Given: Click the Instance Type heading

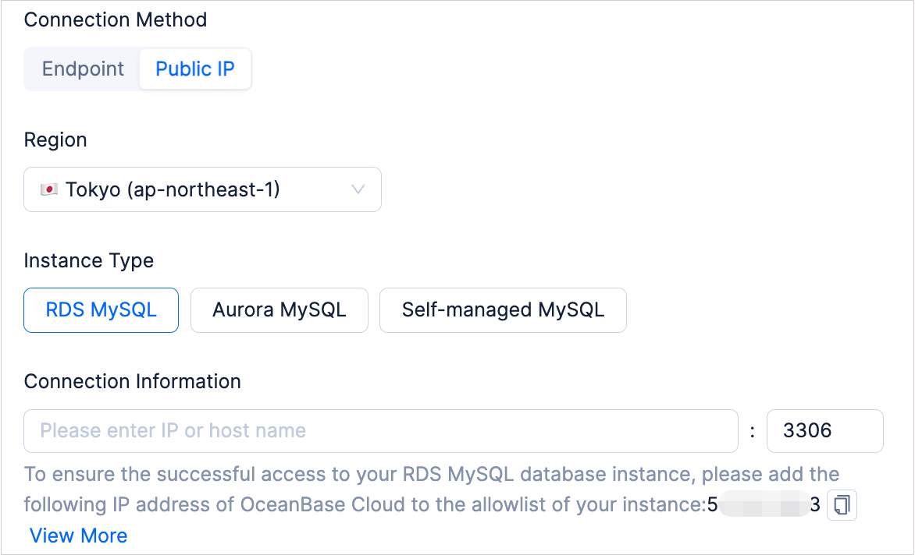Looking at the screenshot, I should tap(89, 260).
